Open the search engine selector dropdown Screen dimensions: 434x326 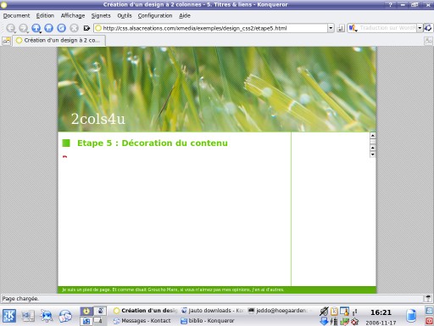click(x=353, y=28)
